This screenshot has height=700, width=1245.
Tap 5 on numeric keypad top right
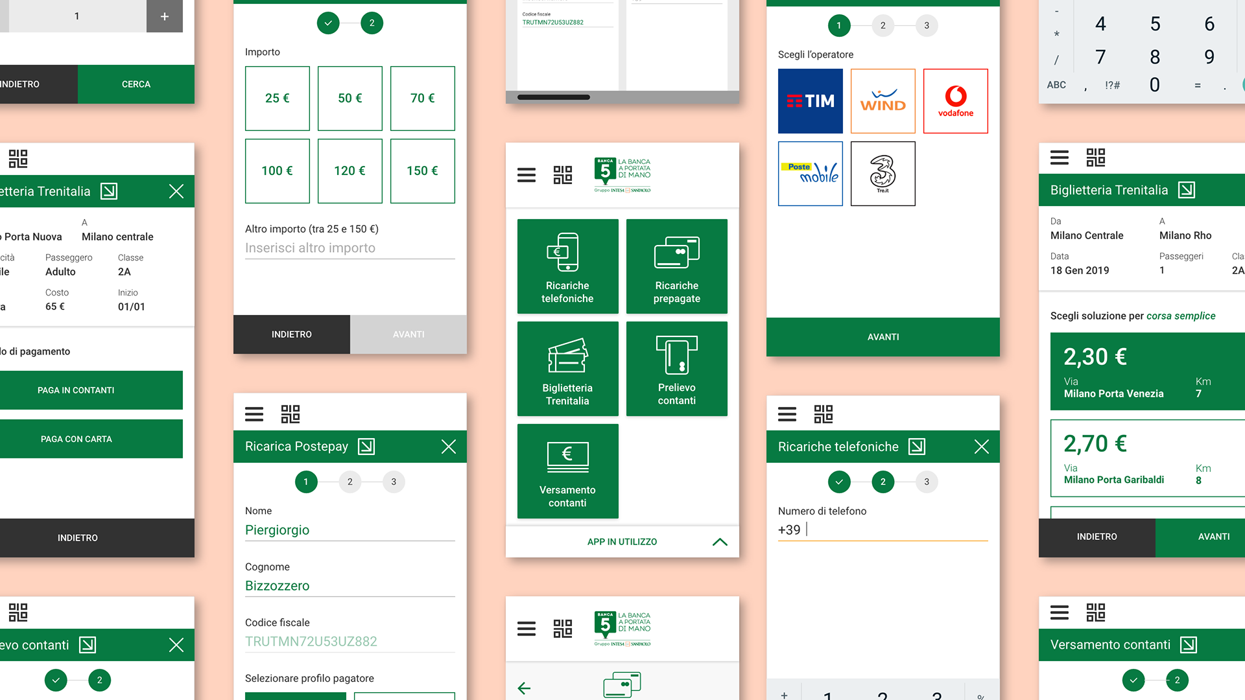click(1155, 24)
